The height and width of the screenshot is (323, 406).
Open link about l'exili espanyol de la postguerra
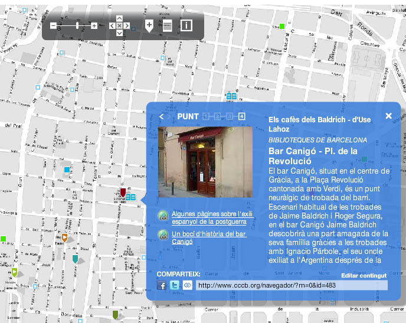pyautogui.click(x=212, y=217)
